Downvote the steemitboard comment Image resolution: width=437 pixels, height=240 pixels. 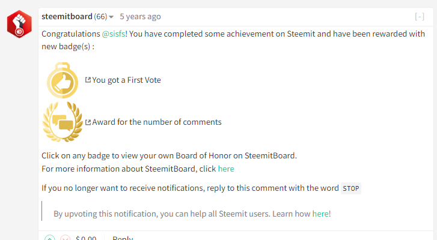click(x=65, y=238)
